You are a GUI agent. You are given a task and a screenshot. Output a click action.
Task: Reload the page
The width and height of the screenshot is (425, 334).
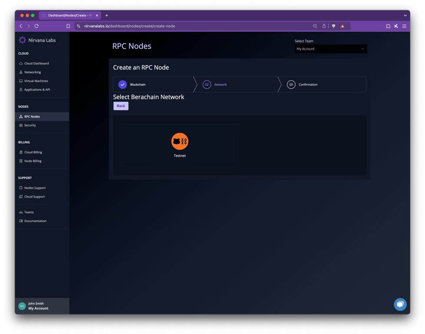37,26
